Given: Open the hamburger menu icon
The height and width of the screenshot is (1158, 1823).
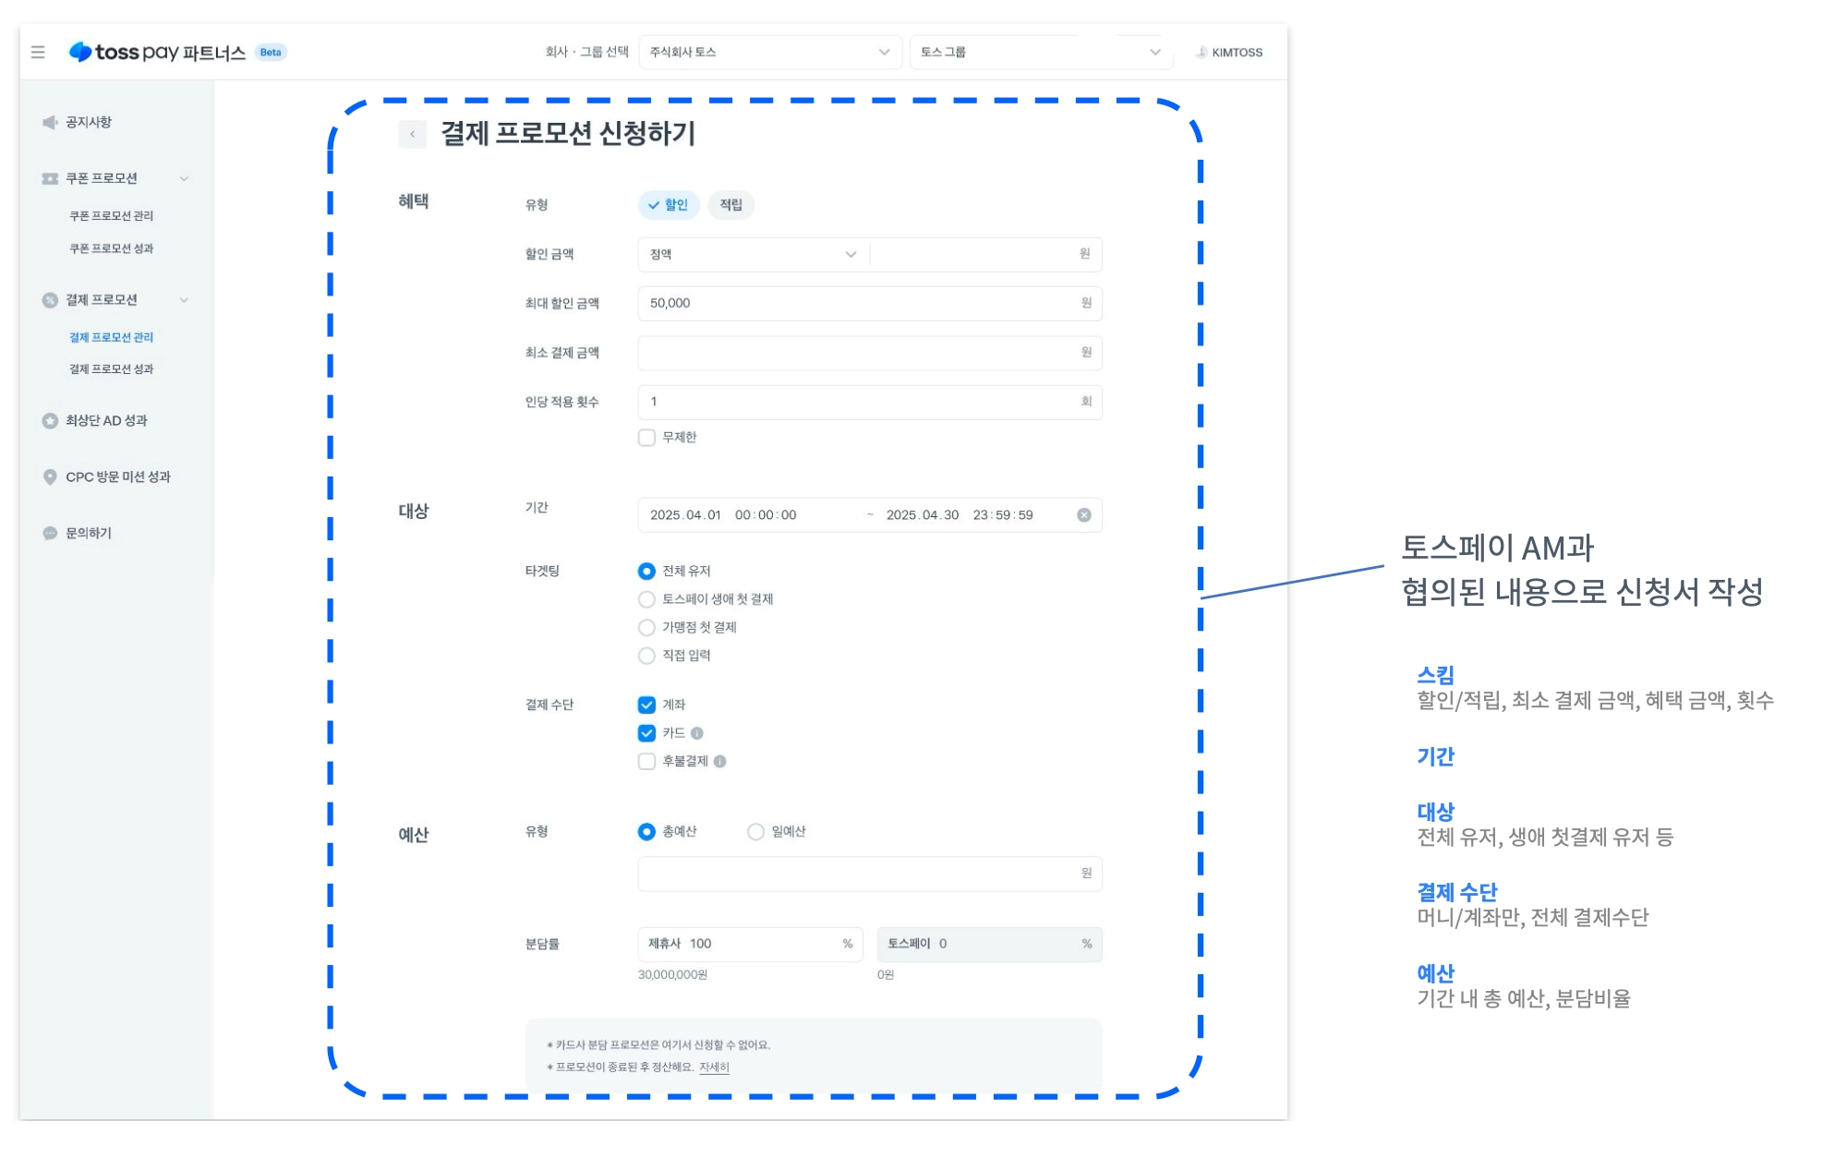Looking at the screenshot, I should (x=38, y=53).
